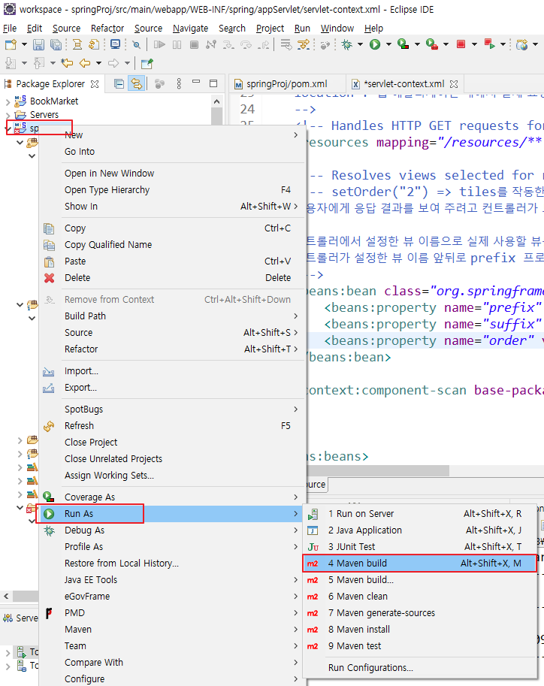Click Collapse All in Package Explorer
The width and height of the screenshot is (544, 686).
[119, 83]
